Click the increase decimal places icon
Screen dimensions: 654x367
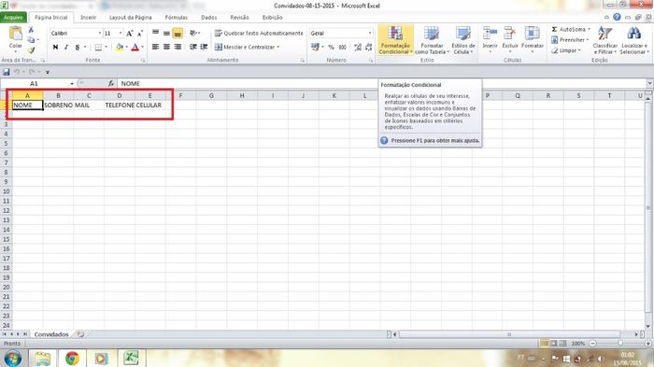point(358,47)
